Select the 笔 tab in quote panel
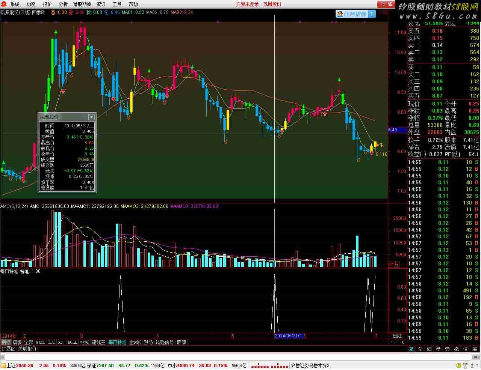Screen dimensions: 481x370 [411, 349]
